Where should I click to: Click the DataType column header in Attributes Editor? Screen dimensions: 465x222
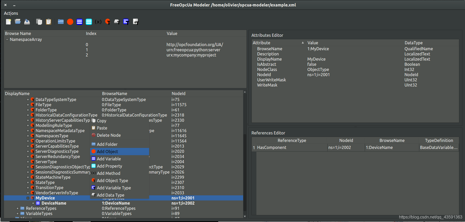click(431, 43)
